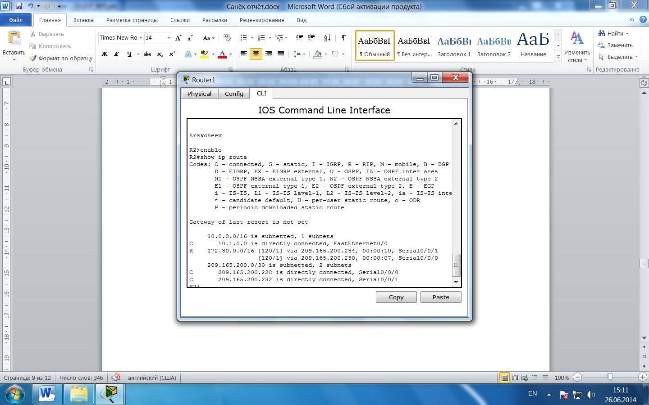Click the Replace (Заменить) command
The image size is (649, 405).
pos(616,45)
